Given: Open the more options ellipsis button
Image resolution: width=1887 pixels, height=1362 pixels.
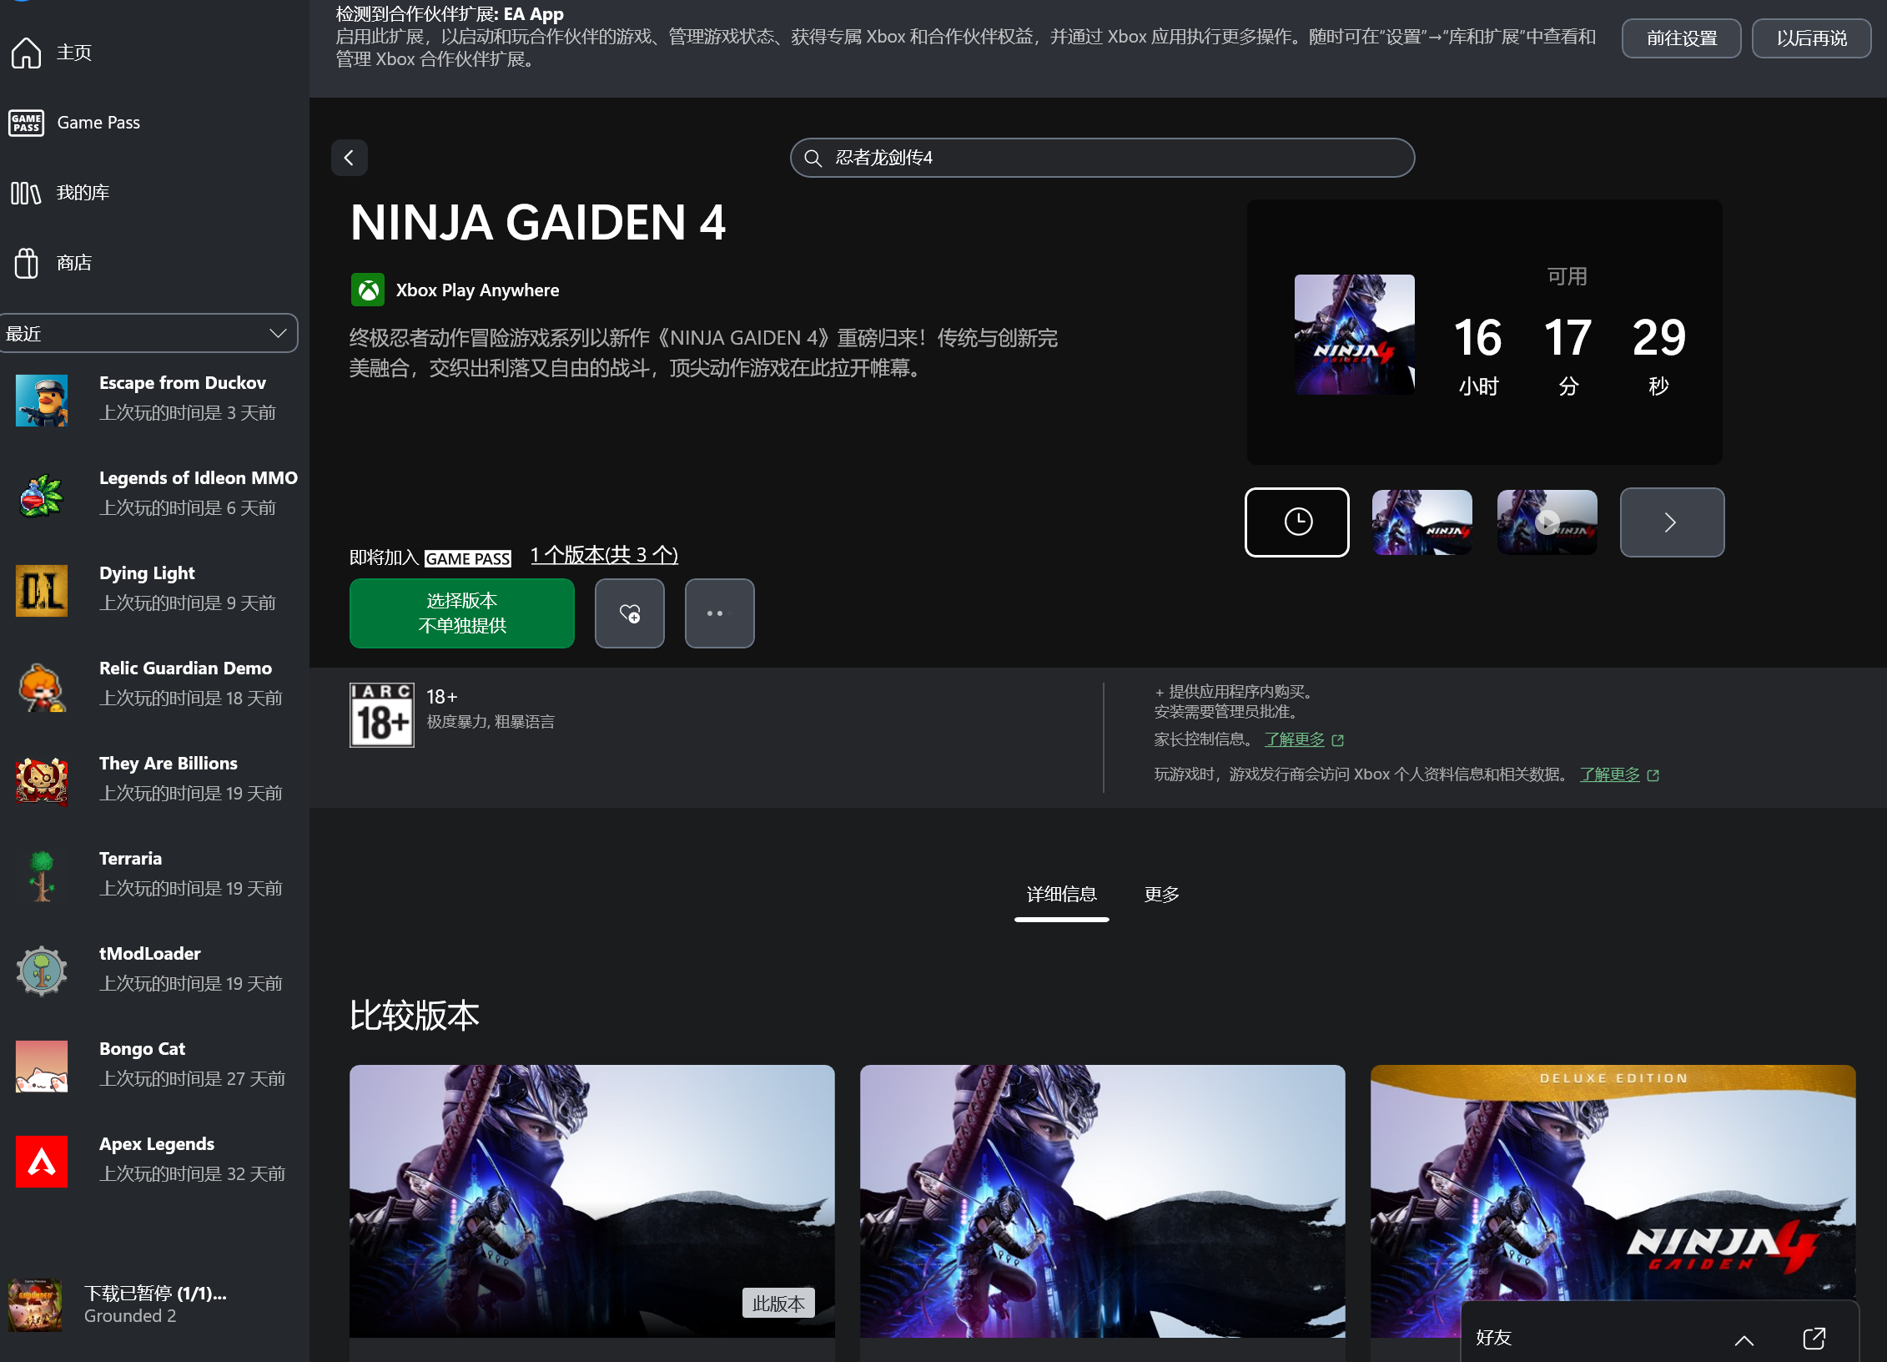Looking at the screenshot, I should tap(719, 613).
